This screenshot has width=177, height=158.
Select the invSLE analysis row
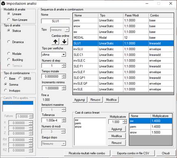pyautogui.click(x=123, y=89)
